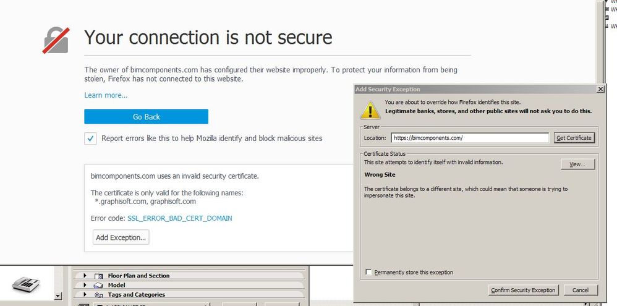Click the server Location URL field
The height and width of the screenshot is (306, 617).
[x=469, y=138]
